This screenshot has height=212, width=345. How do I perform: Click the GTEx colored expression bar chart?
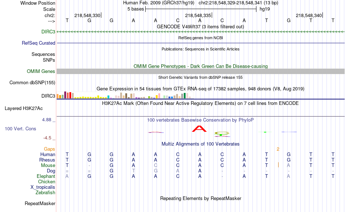[125, 95]
